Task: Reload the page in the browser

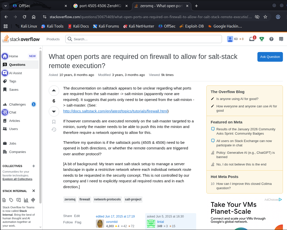Action: point(24,17)
